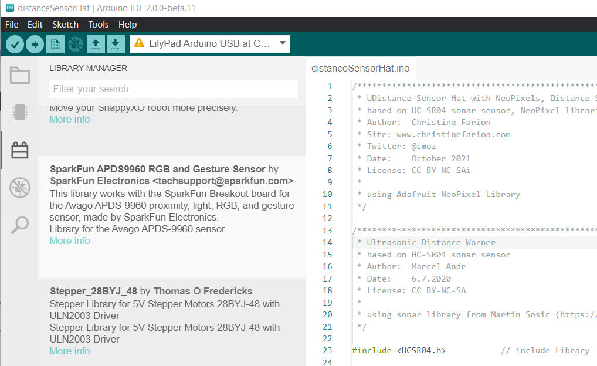Open the New sketch toolbar icon
Screen dimensions: 597x366
click(55, 45)
